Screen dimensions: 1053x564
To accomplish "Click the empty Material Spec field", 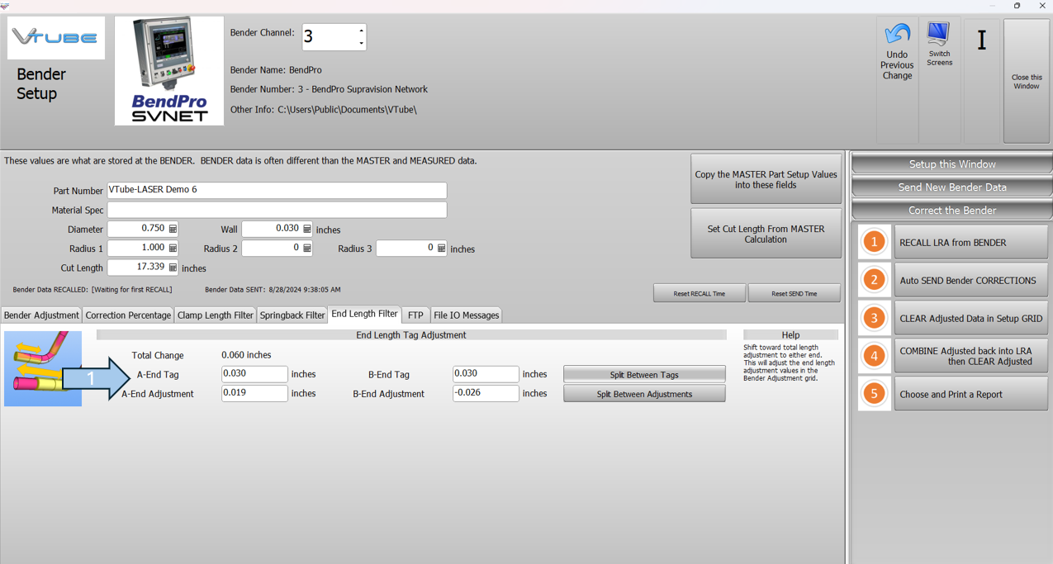I will (277, 210).
